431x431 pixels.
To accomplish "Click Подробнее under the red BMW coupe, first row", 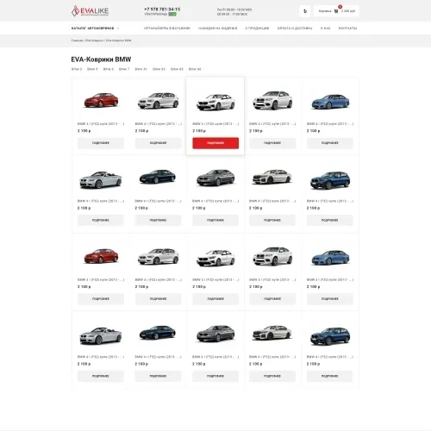I will (x=101, y=143).
